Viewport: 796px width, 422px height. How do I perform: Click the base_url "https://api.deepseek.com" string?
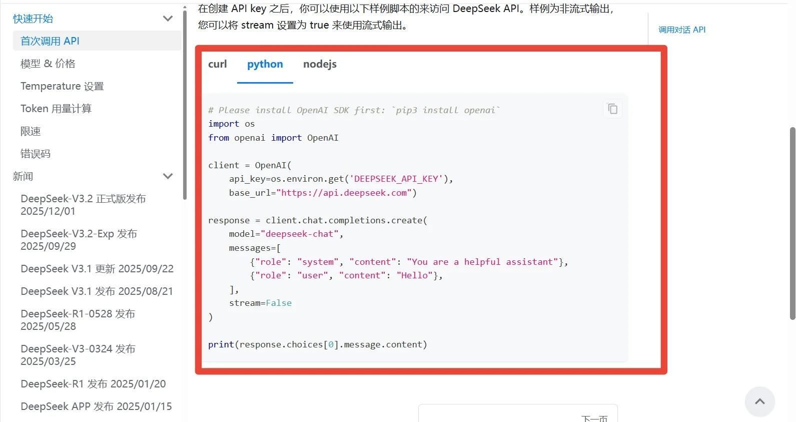(x=344, y=193)
